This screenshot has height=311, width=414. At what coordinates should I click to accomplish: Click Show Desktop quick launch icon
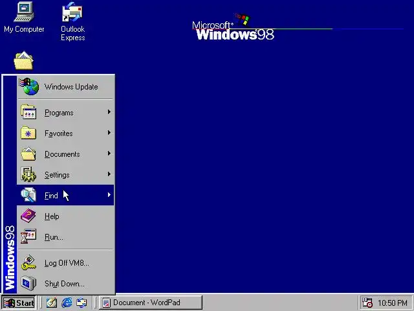52,303
